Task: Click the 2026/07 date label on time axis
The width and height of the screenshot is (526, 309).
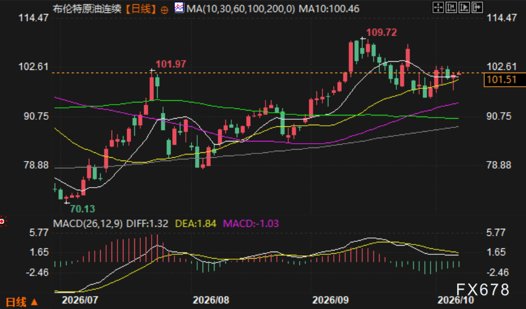Action: click(80, 300)
